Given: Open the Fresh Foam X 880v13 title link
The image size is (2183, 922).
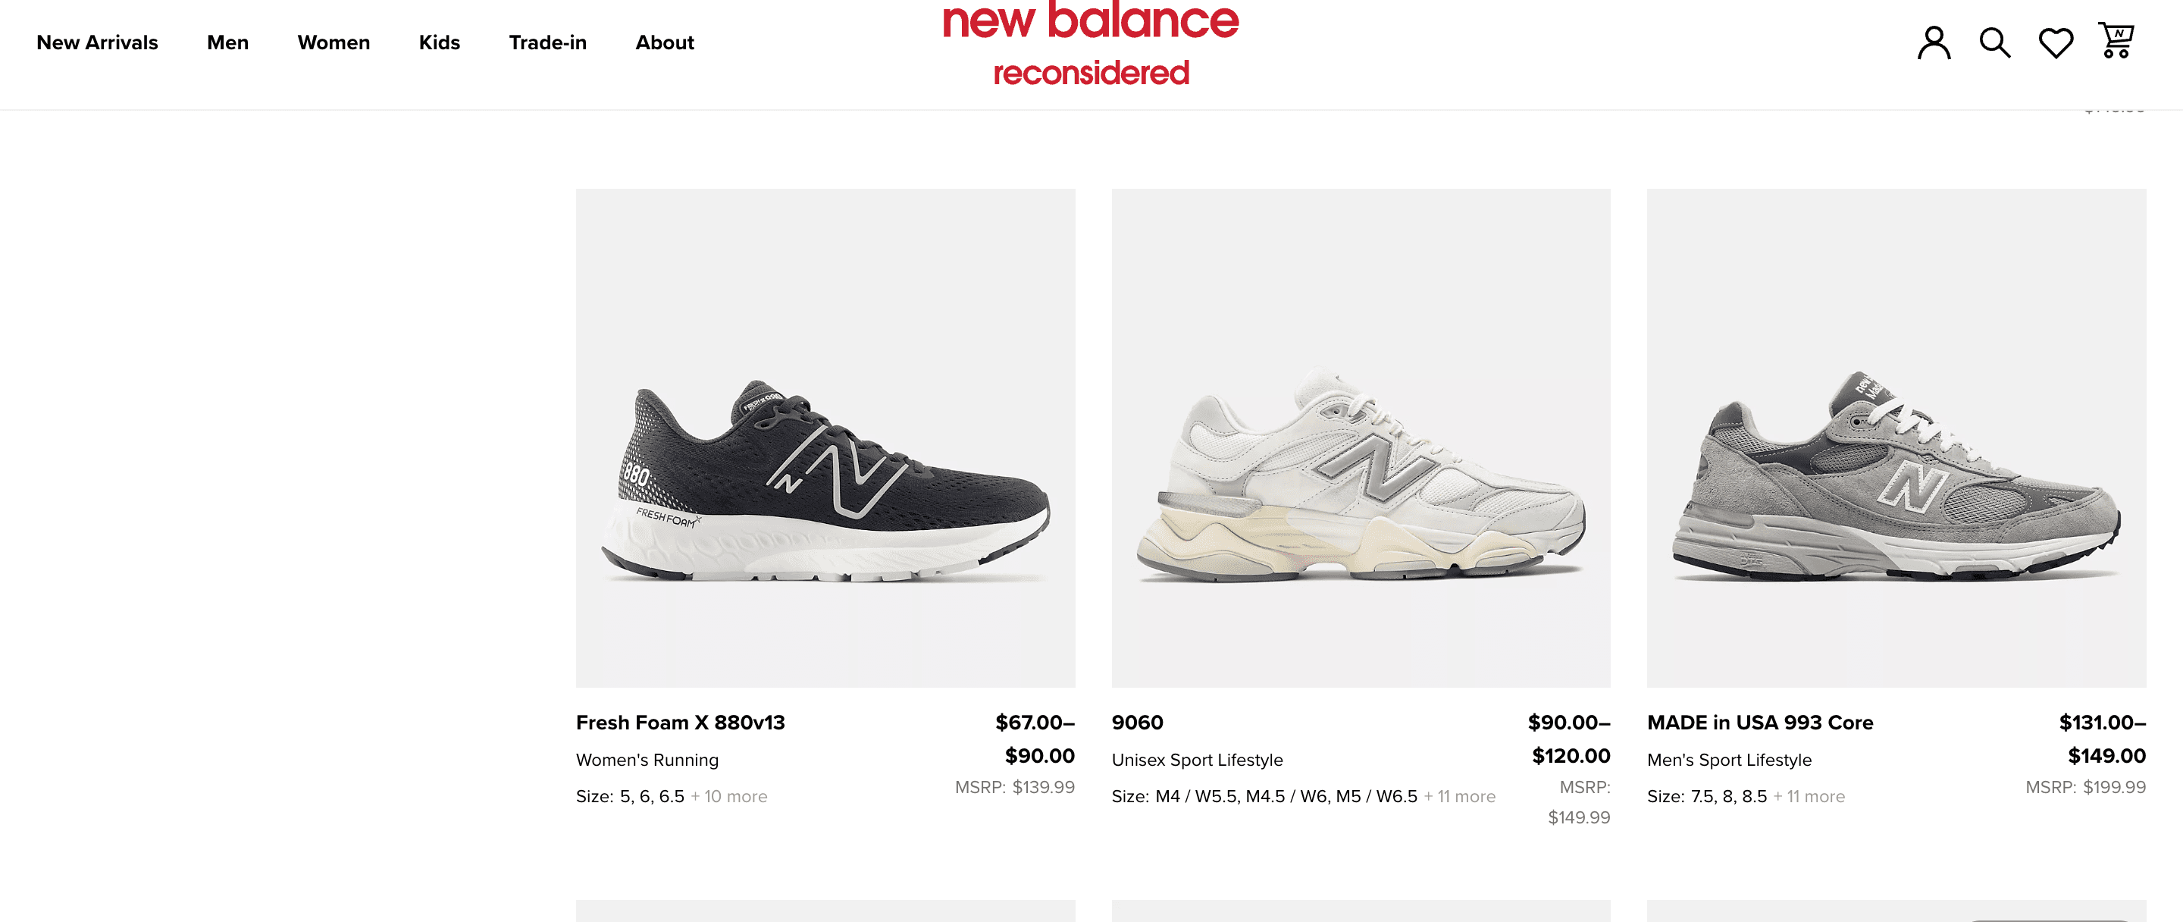Looking at the screenshot, I should point(681,723).
